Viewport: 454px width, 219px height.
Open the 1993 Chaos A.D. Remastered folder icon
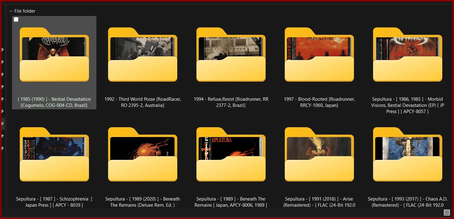[x=408, y=154]
